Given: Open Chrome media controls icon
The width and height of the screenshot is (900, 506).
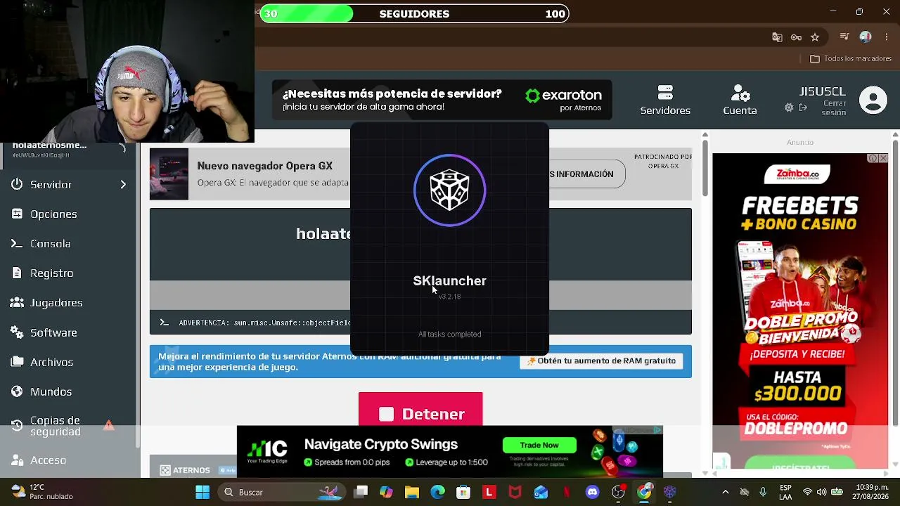Looking at the screenshot, I should point(845,37).
